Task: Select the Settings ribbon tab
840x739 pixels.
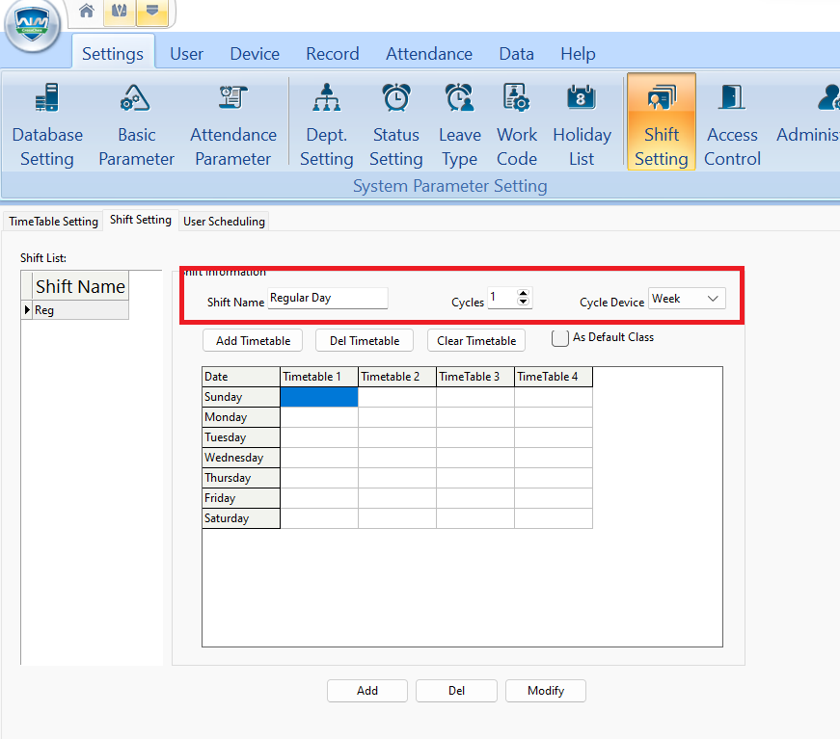Action: point(113,54)
